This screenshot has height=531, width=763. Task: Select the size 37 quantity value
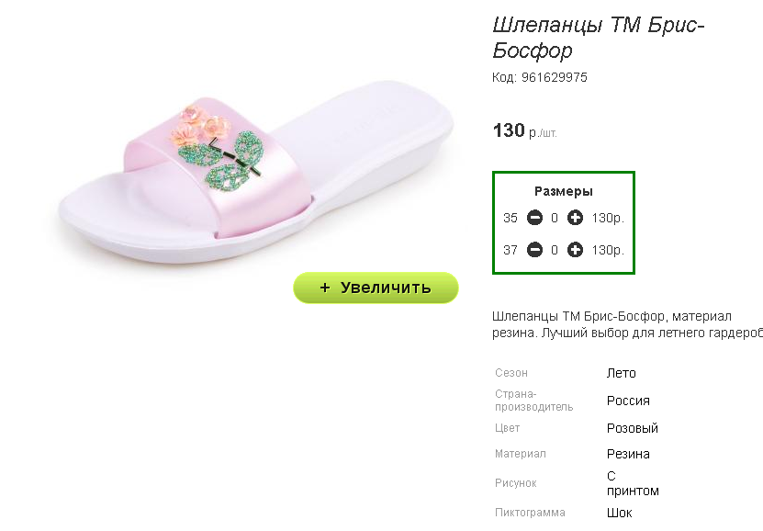pos(555,250)
